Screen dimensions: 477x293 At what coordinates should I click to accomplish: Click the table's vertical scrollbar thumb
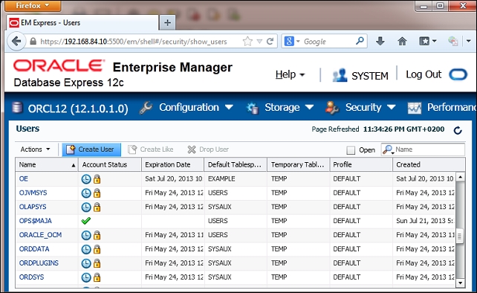(460, 236)
